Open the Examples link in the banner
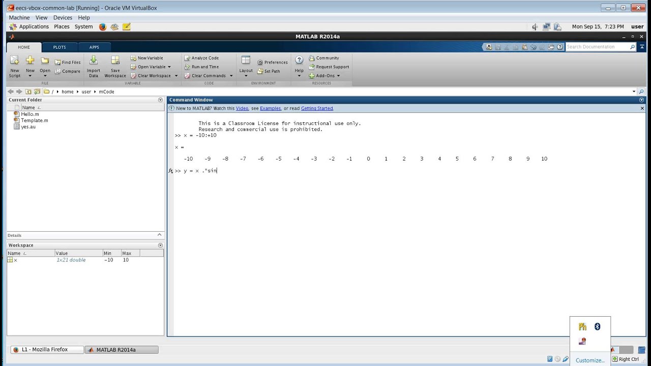Image resolution: width=651 pixels, height=366 pixels. 270,108
